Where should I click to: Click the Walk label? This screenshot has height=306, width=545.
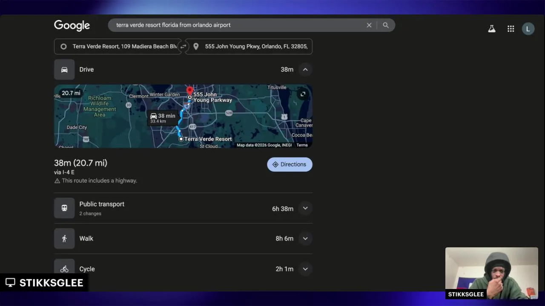click(86, 238)
